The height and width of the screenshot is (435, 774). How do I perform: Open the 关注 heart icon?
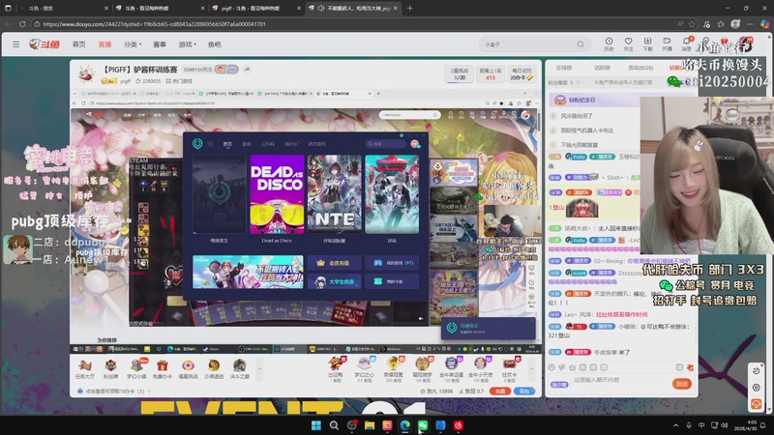click(628, 43)
